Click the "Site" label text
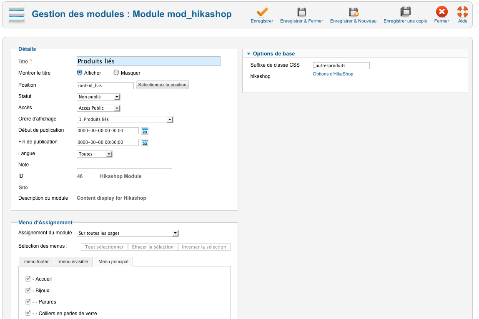This screenshot has height=319, width=479. click(23, 188)
